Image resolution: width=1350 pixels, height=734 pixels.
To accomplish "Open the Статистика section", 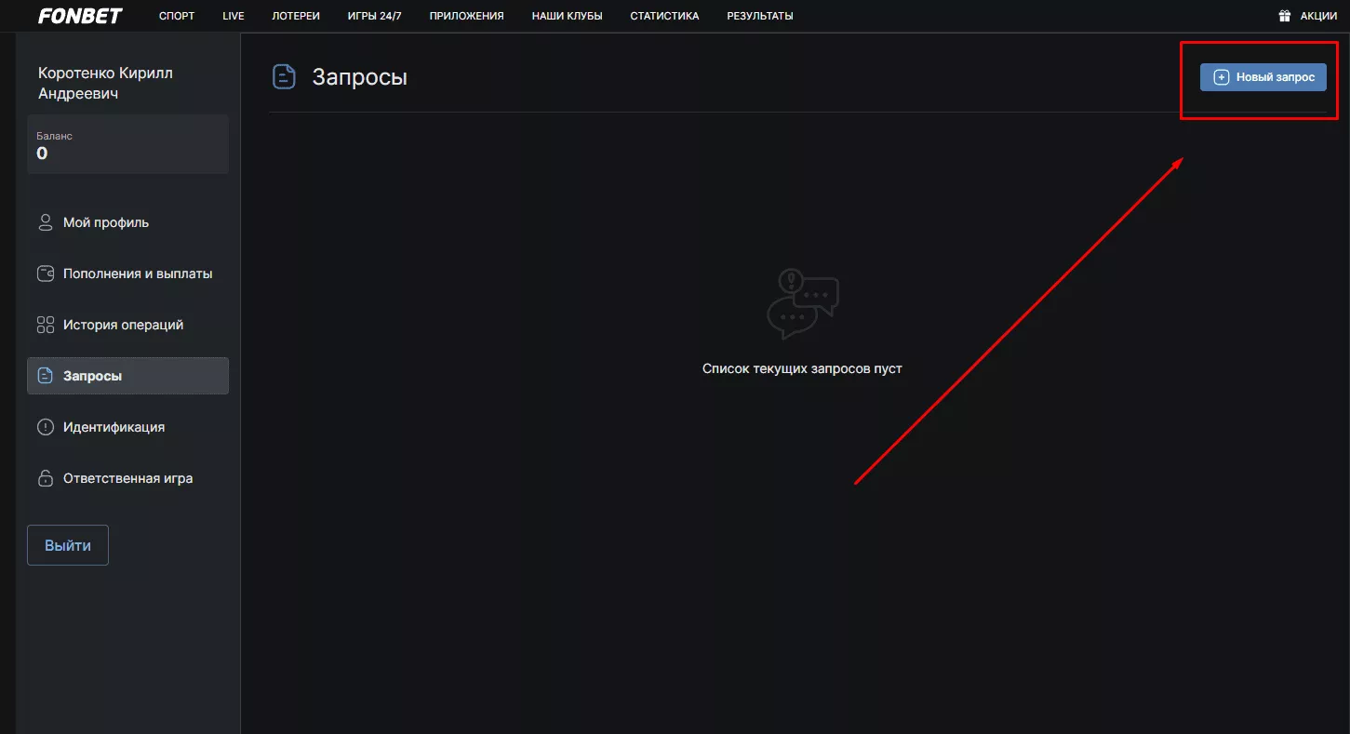I will point(664,16).
